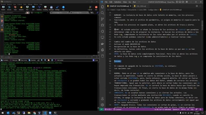Open Run and Debug view
The height and width of the screenshot is (115, 206).
click(x=102, y=25)
